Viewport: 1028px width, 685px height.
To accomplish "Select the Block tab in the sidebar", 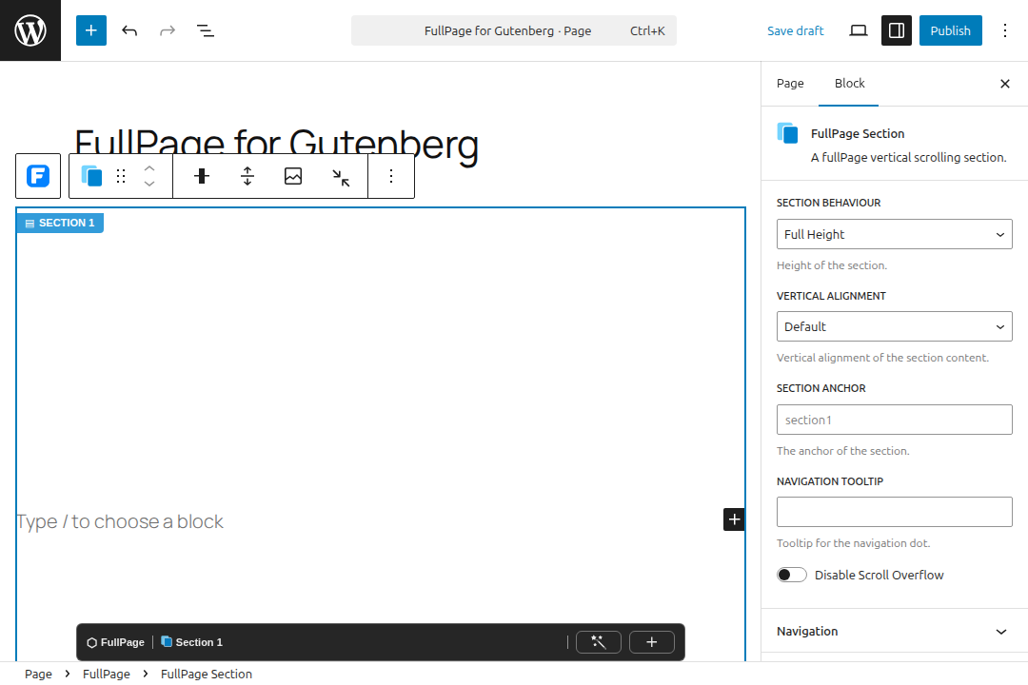I will (849, 84).
